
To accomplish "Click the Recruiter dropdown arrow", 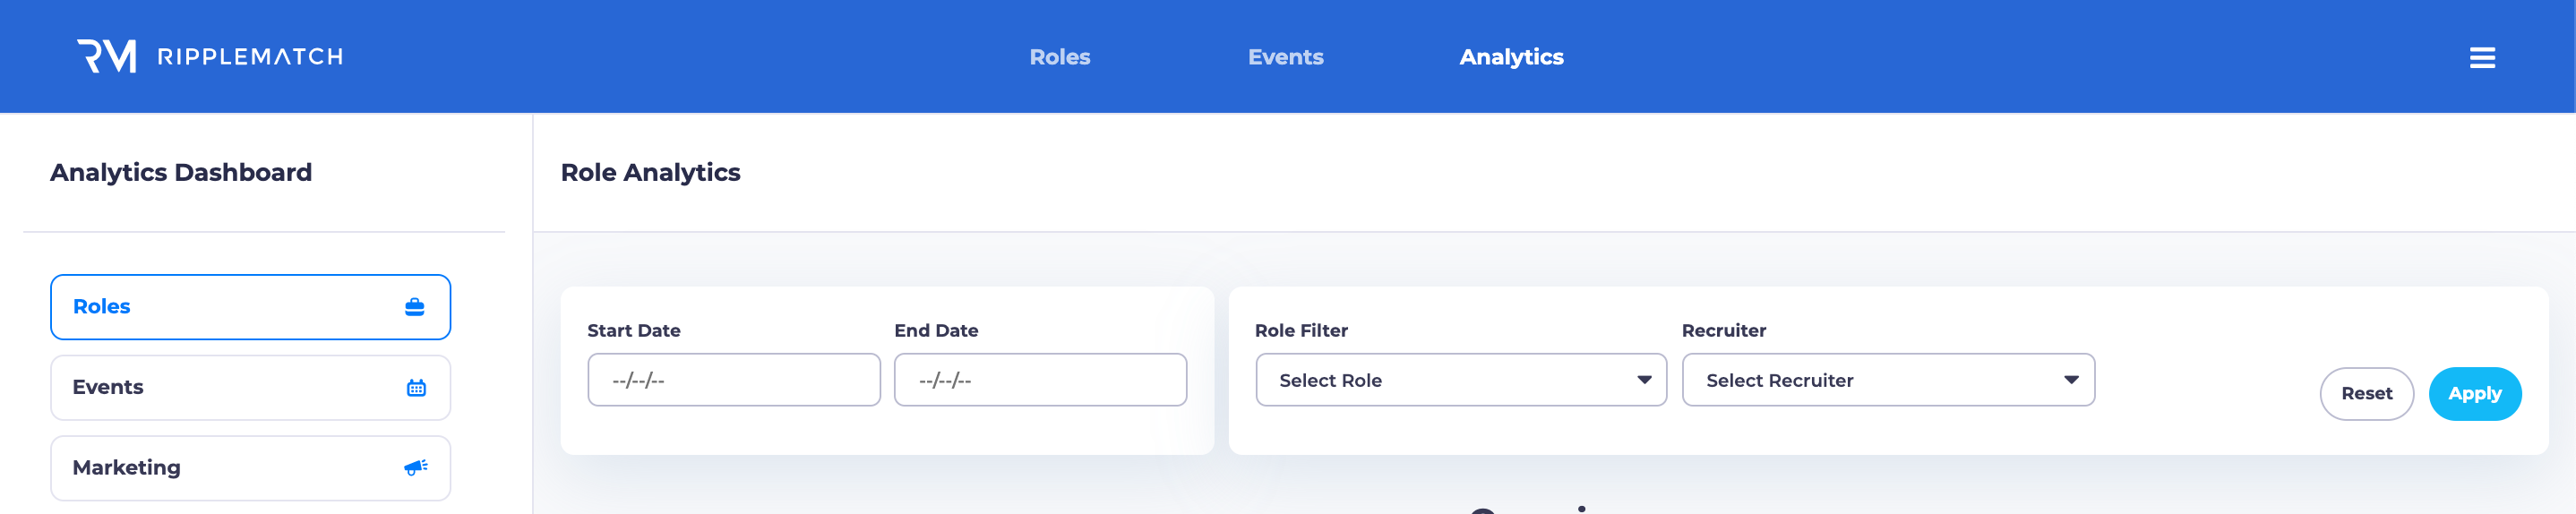I will tap(2071, 380).
